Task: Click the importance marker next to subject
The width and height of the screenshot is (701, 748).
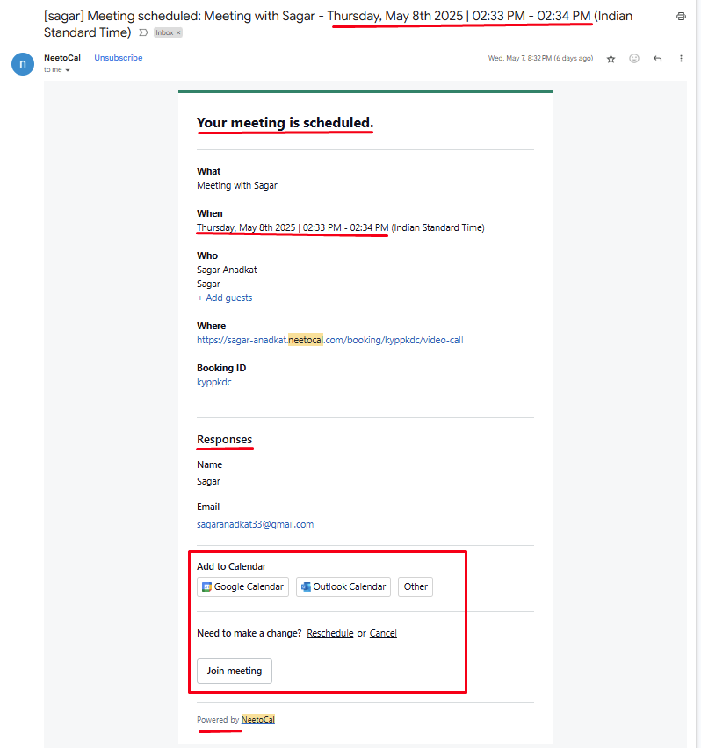Action: point(143,32)
